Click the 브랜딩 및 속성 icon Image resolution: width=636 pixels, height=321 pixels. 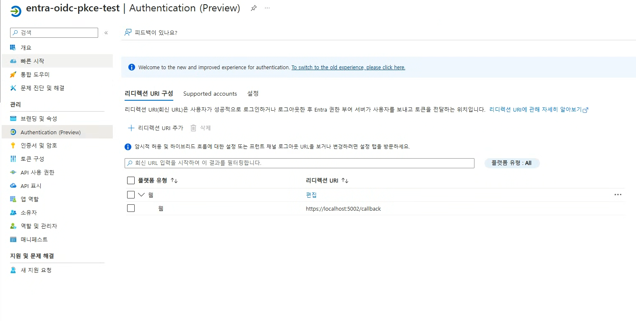click(13, 119)
